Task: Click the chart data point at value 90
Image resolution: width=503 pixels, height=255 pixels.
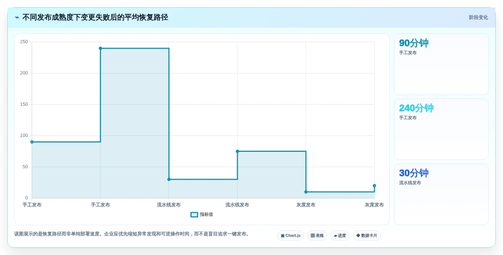Action: [x=32, y=142]
